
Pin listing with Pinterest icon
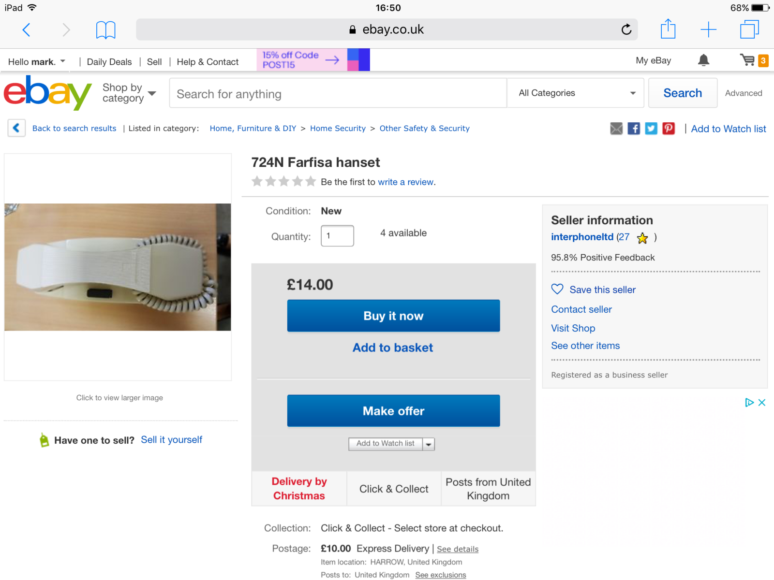tap(669, 129)
